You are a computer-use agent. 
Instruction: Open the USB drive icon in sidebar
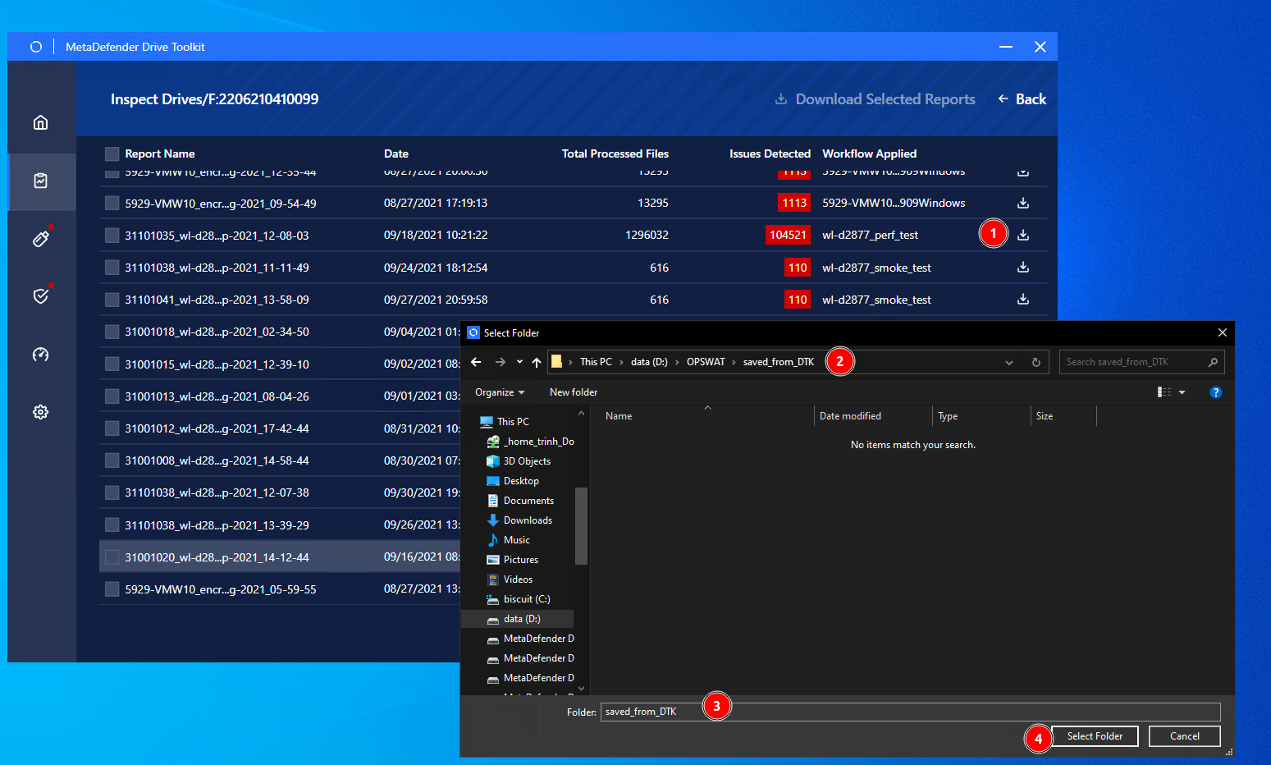(40, 239)
